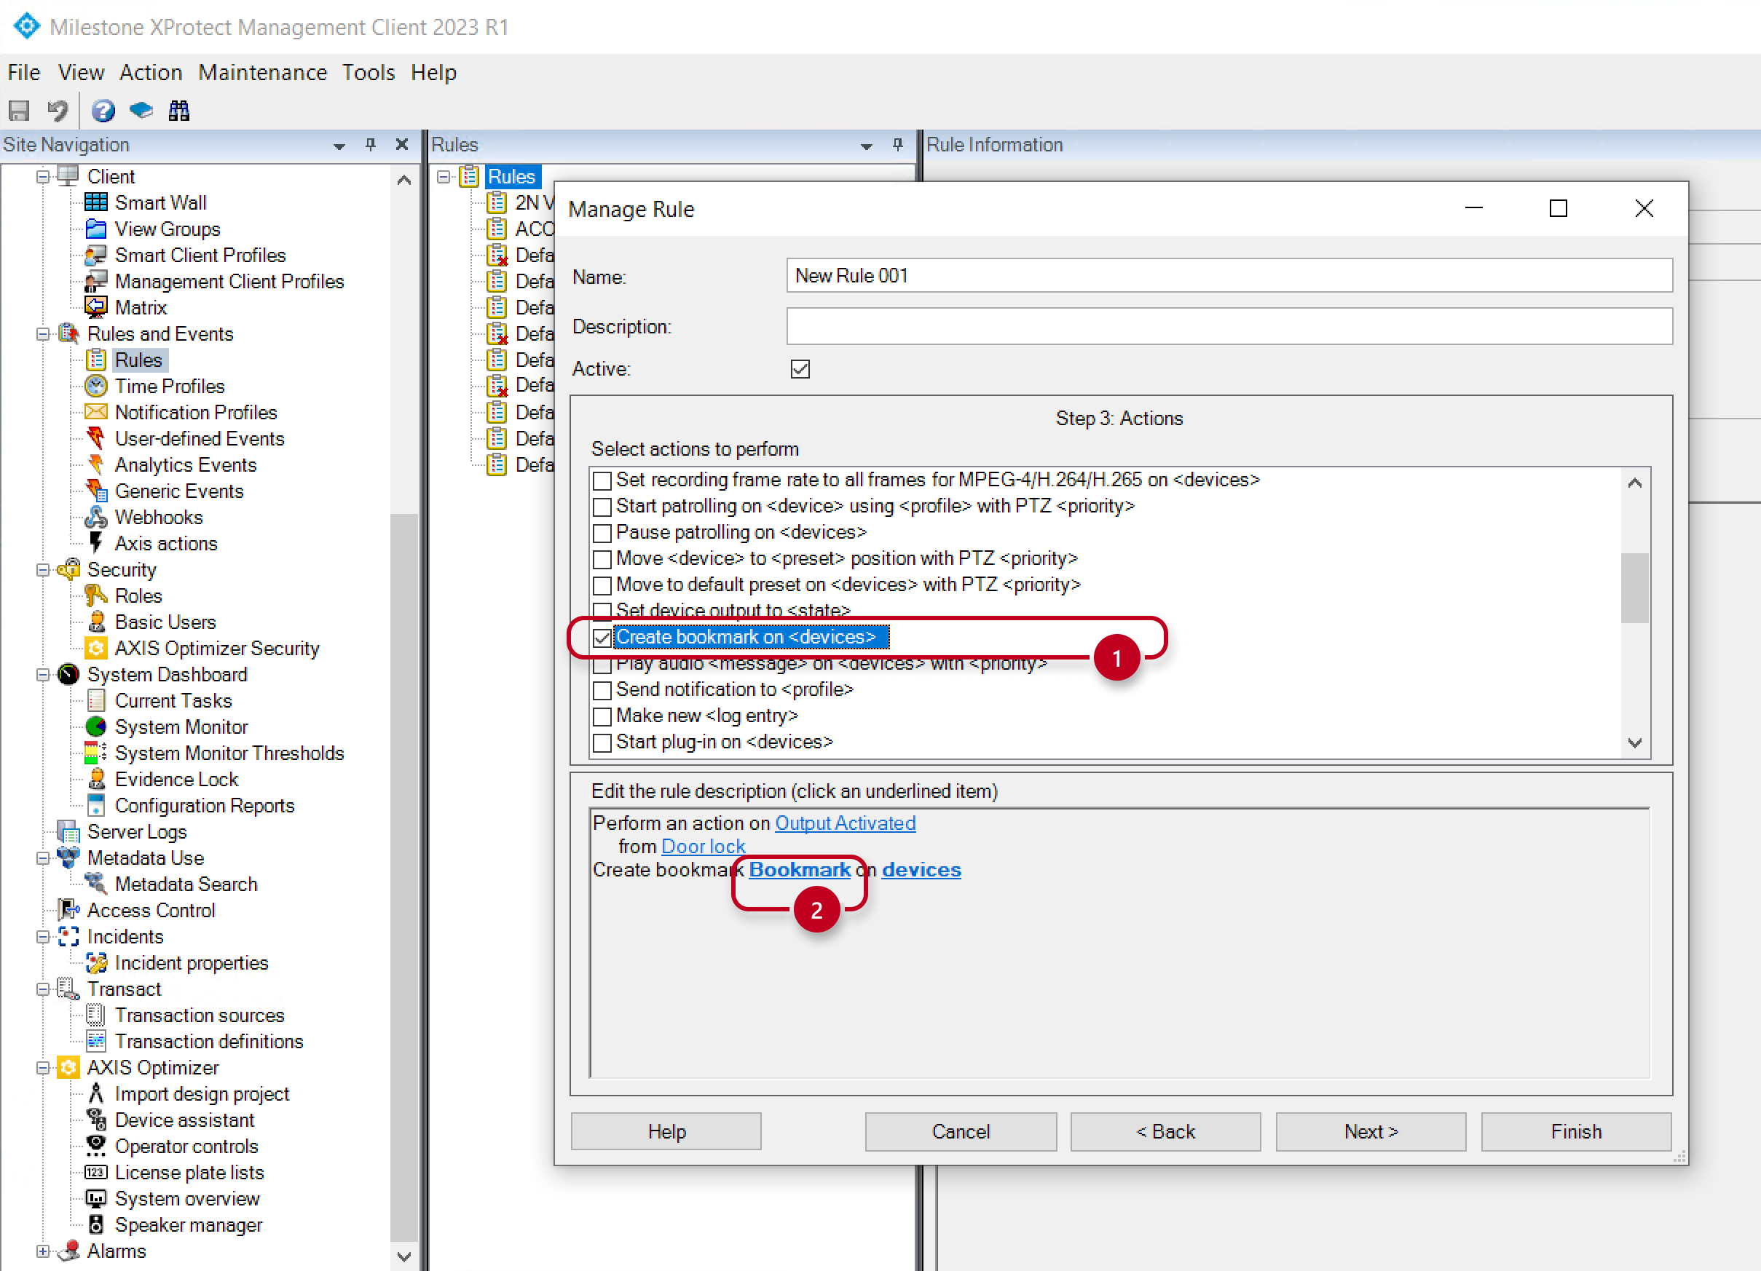
Task: Open the View menu
Action: 81,72
